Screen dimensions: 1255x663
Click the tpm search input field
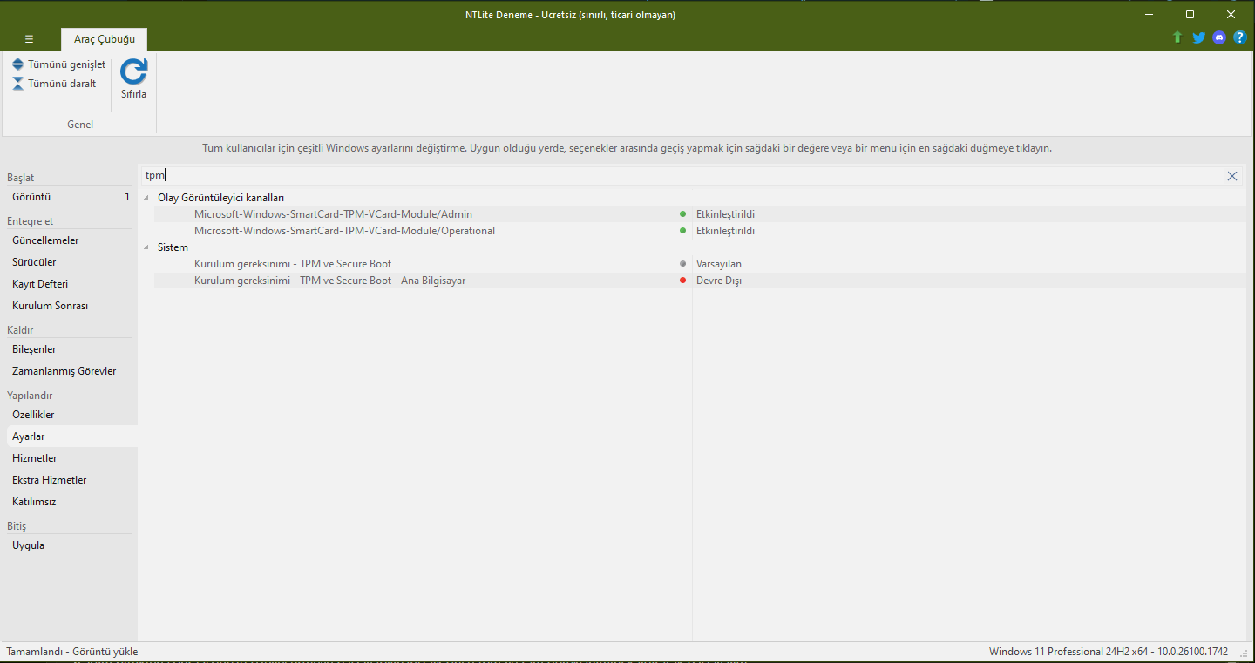[x=682, y=176]
